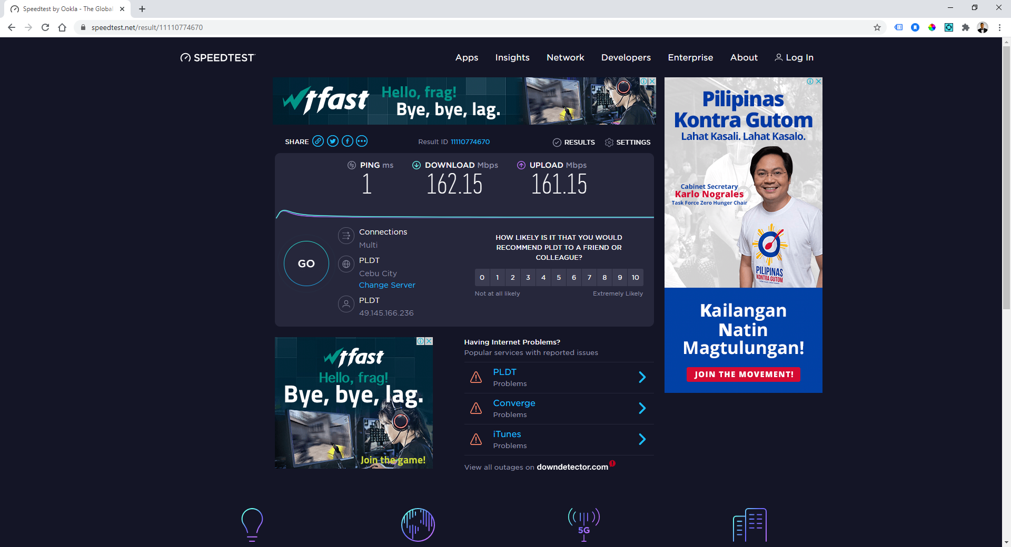Screen dimensions: 1011x547
Task: Open the Settings gear
Action: point(609,143)
